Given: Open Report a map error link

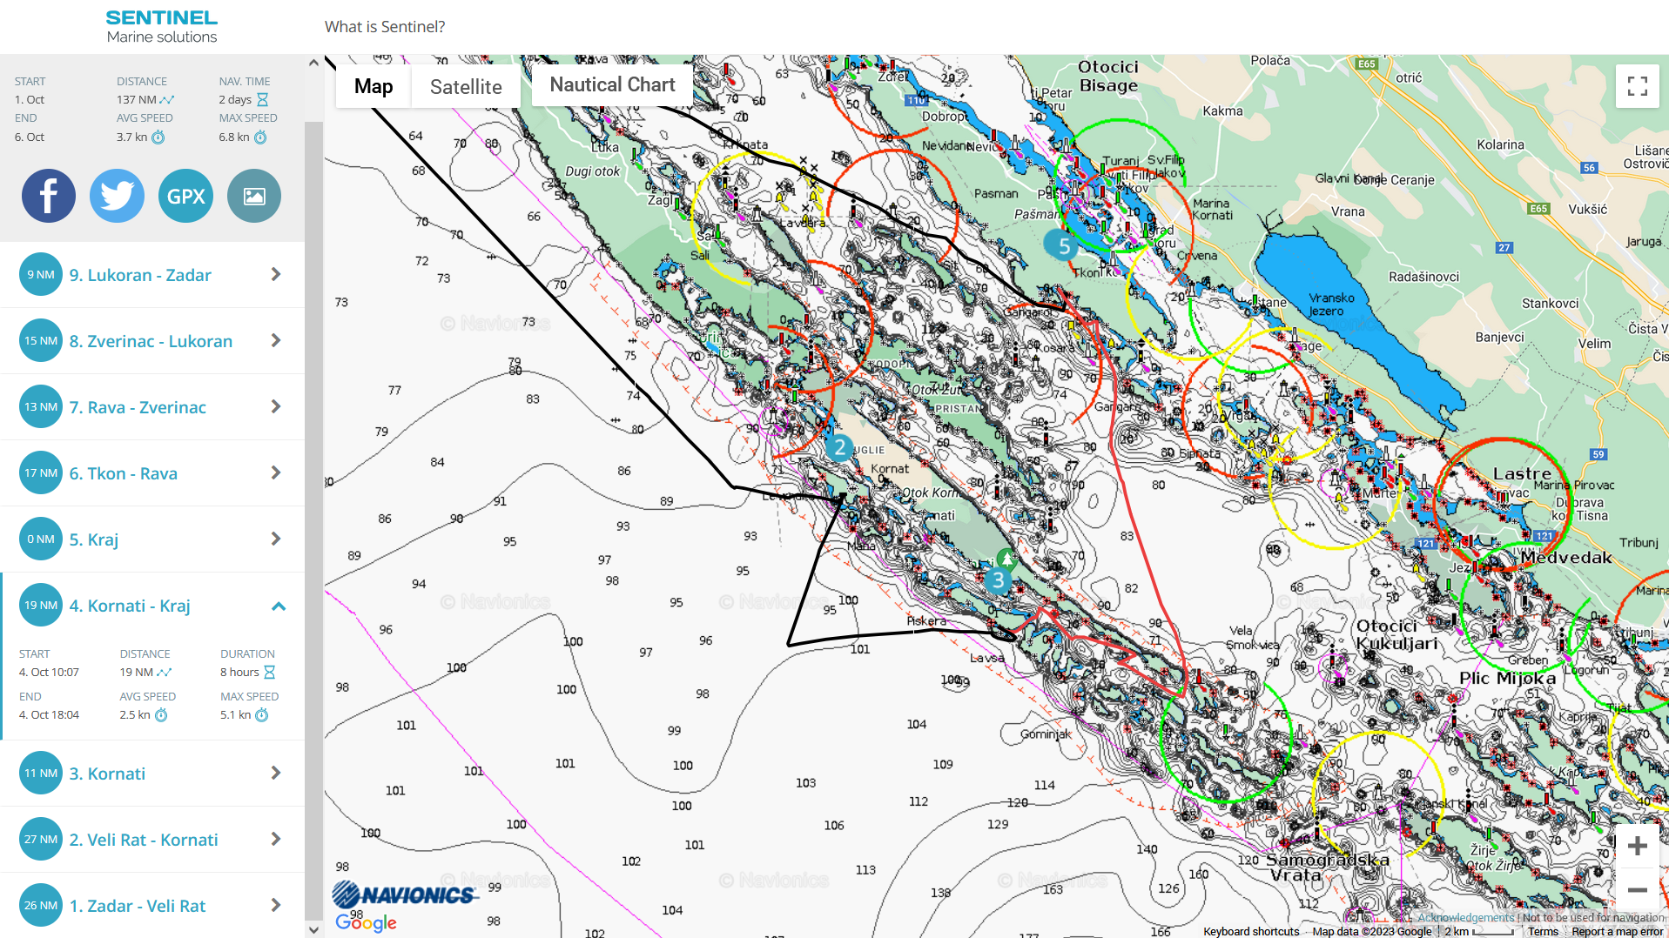Looking at the screenshot, I should coord(1617,931).
